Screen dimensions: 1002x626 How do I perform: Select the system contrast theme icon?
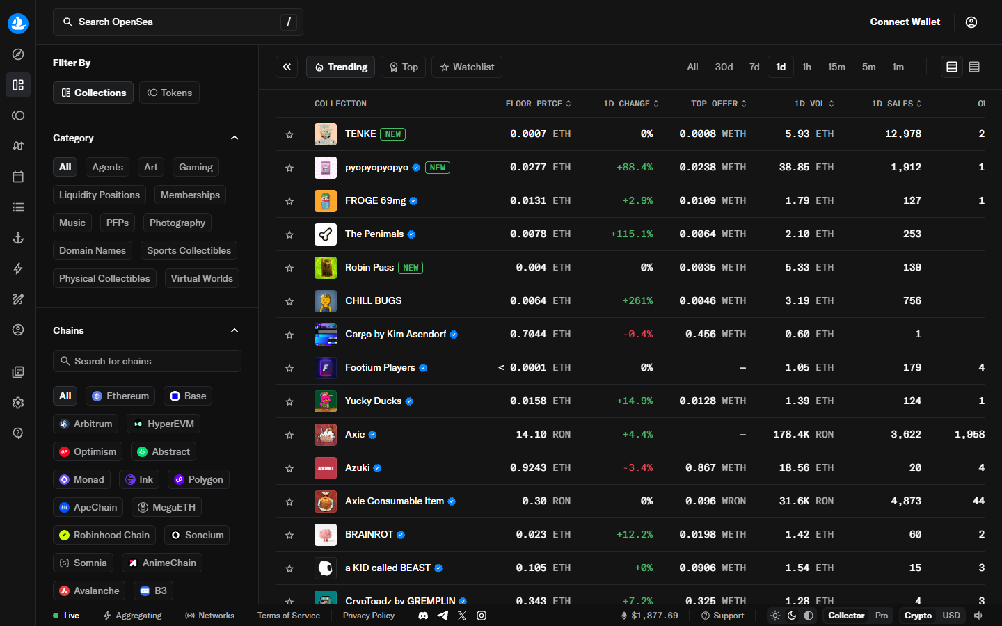coord(809,616)
